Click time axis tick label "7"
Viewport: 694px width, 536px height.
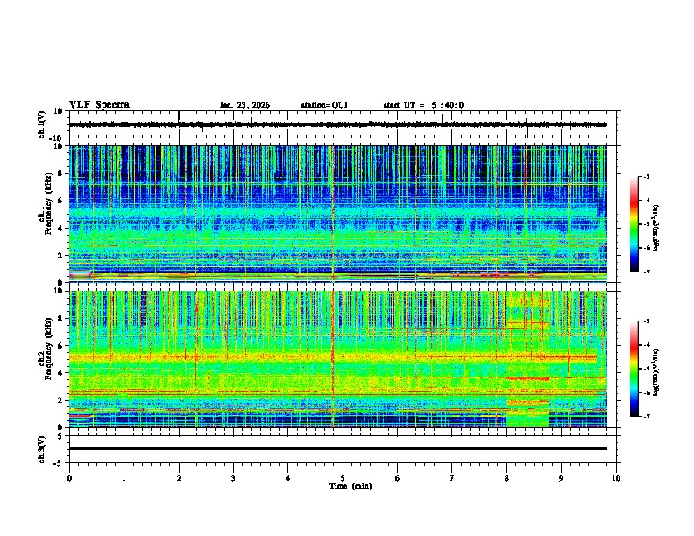coord(452,478)
